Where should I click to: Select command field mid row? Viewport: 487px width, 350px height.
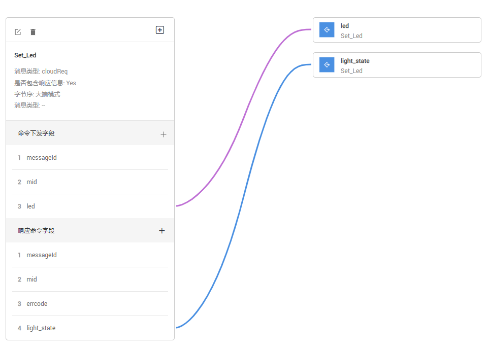click(90, 182)
